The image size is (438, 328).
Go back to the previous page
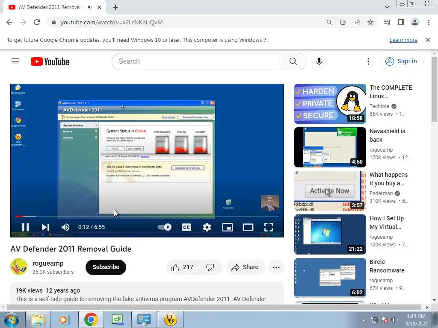pos(9,22)
